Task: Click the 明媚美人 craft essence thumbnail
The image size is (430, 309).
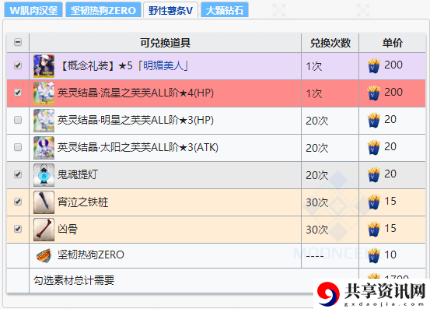Action: click(44, 66)
